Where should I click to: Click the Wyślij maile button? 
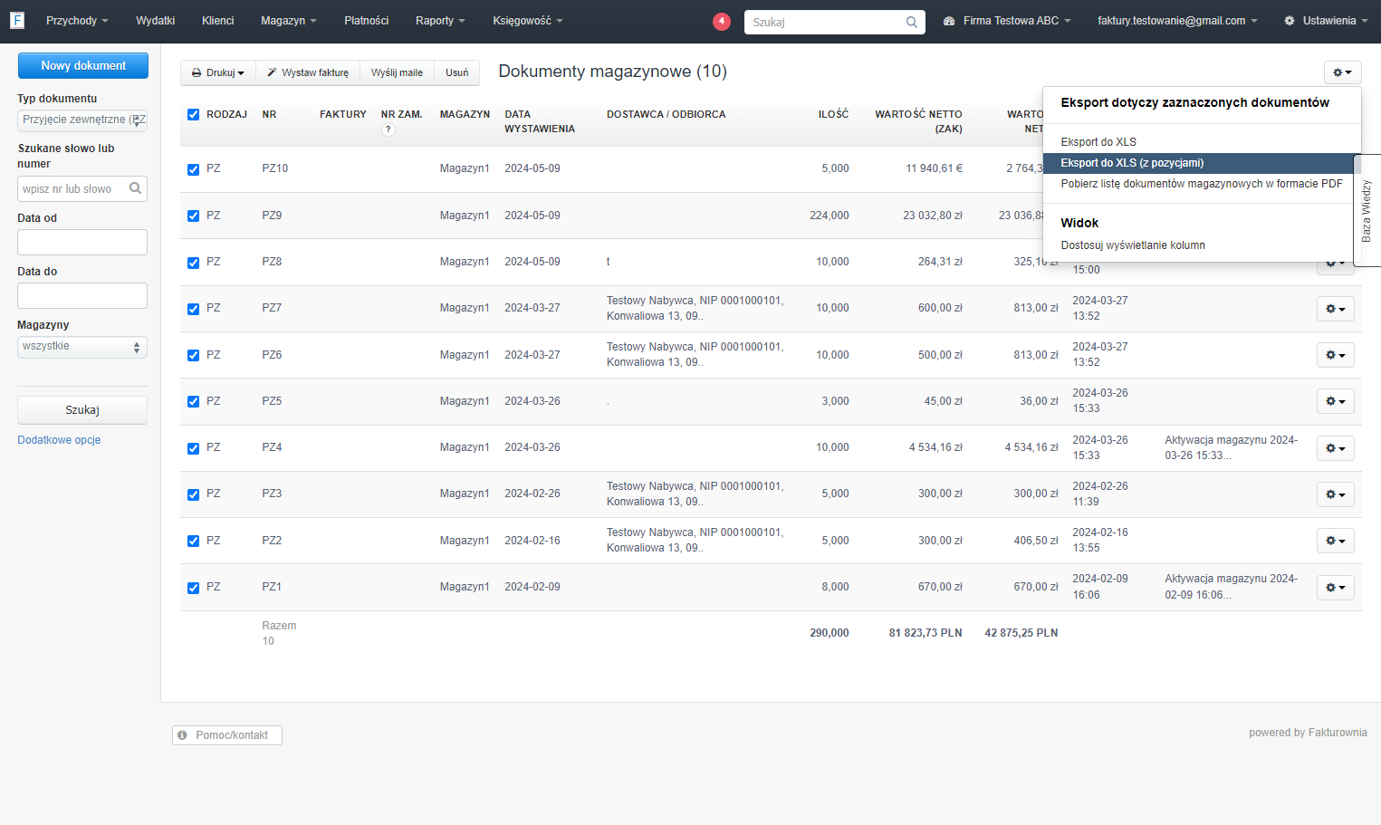click(x=397, y=72)
